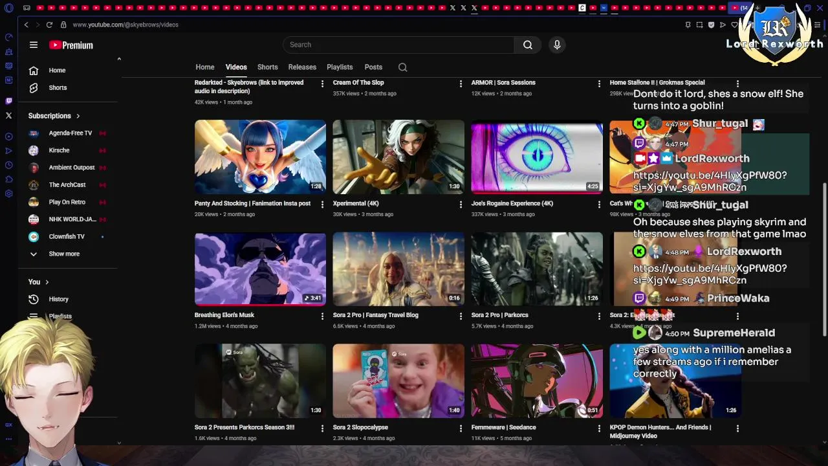
Task: Open the Playlists tab
Action: 340,67
